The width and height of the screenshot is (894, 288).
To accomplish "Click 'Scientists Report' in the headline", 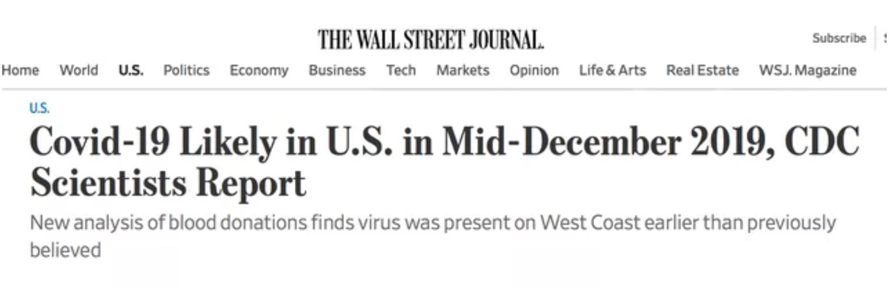I will click(x=168, y=183).
